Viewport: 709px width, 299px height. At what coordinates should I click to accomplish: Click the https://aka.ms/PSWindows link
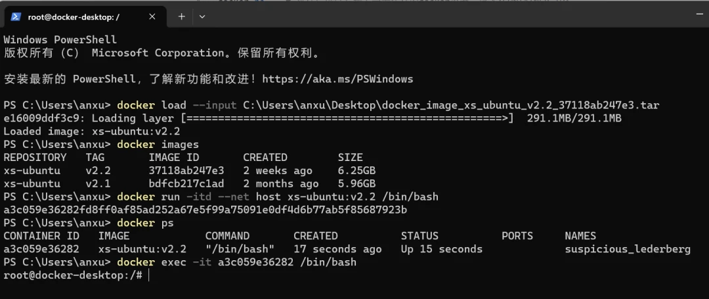tap(337, 79)
